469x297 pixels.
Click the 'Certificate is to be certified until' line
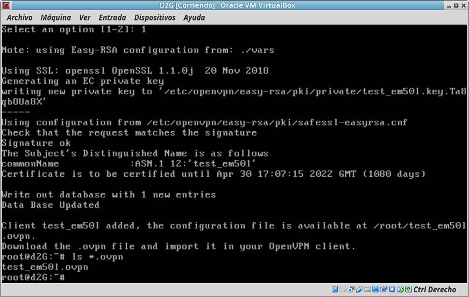pos(213,174)
